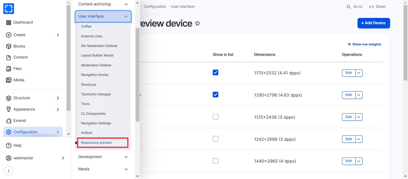The height and width of the screenshot is (179, 408).
Task: Open the dropdown next to Edit for 1290×2796
Action: 359,95
